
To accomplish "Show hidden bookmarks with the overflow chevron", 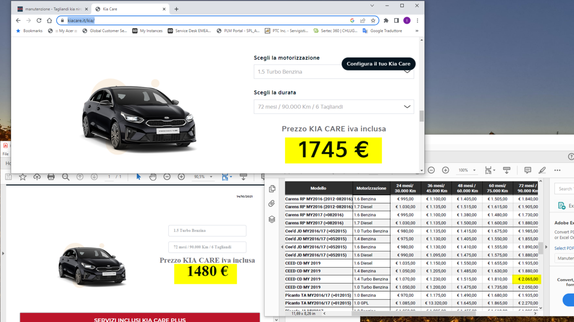I will [417, 31].
